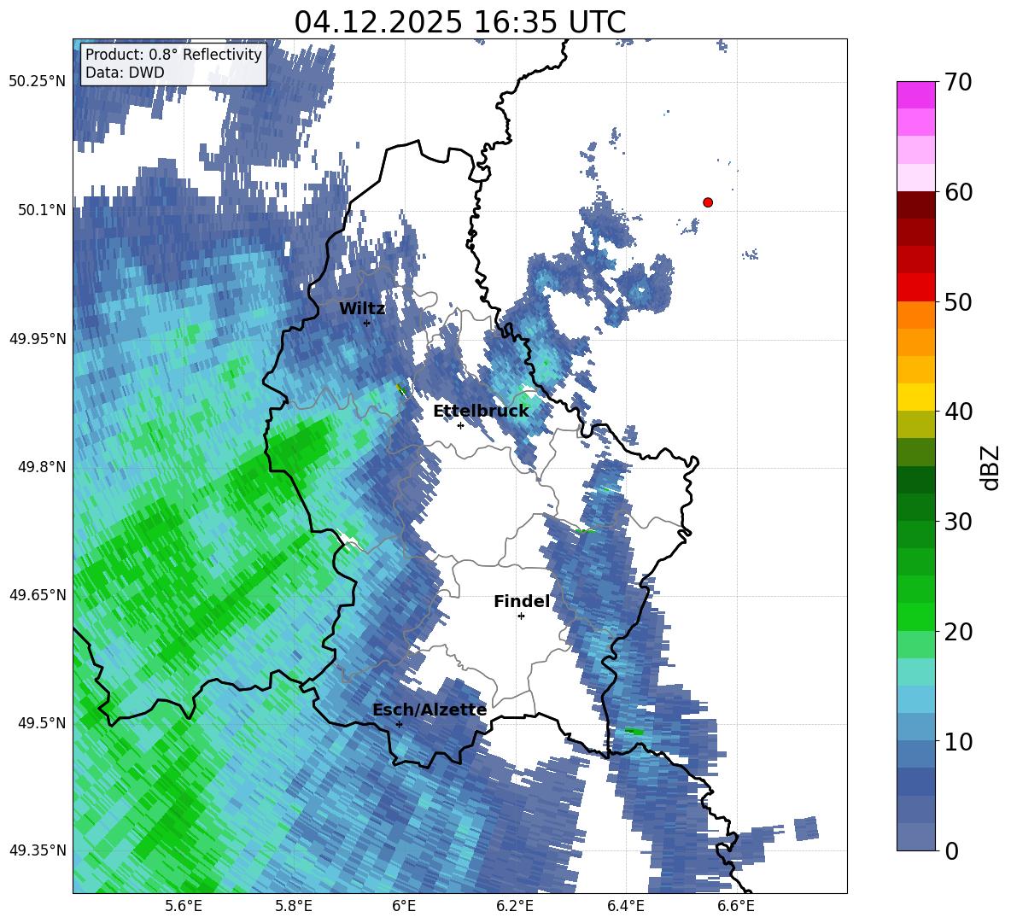Click the Esch/Alzette city label

(430, 710)
